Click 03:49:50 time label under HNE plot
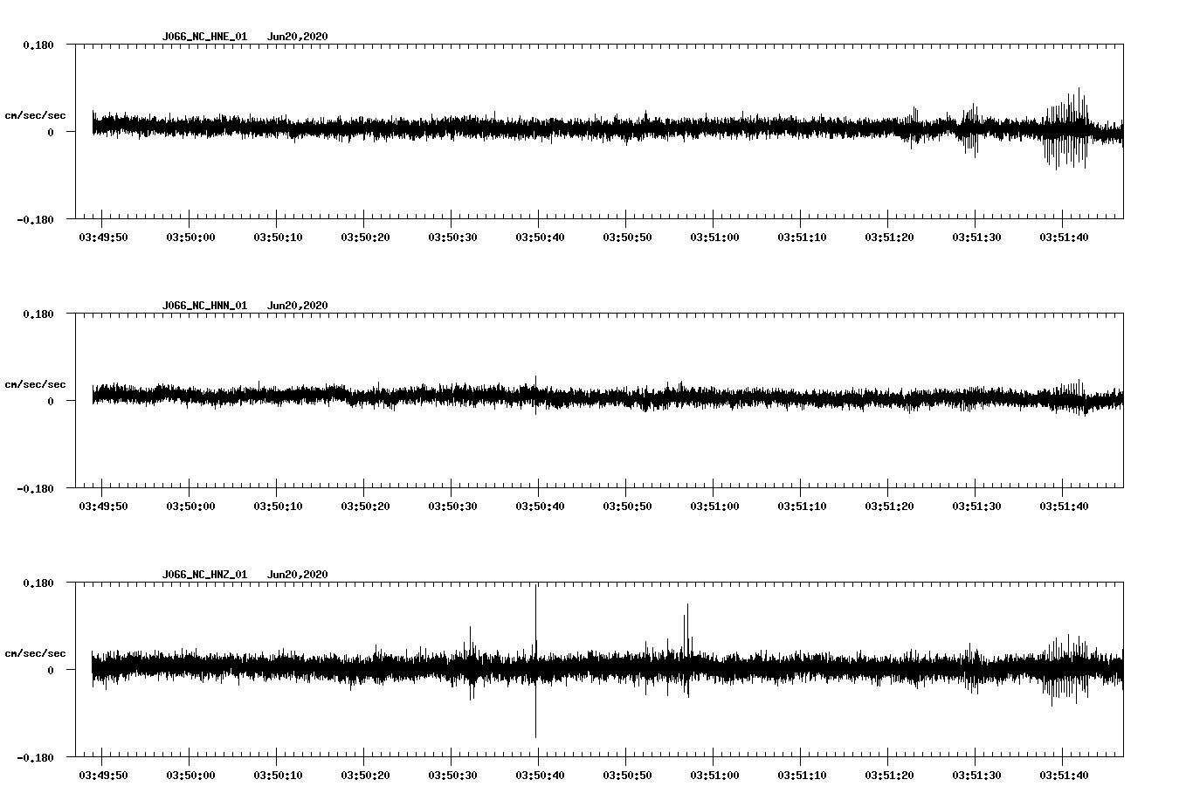The width and height of the screenshot is (1186, 807). pos(103,237)
